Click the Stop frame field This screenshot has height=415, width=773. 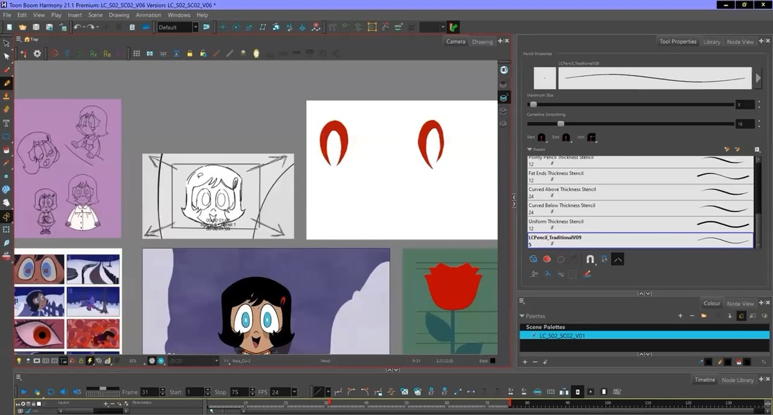point(238,392)
